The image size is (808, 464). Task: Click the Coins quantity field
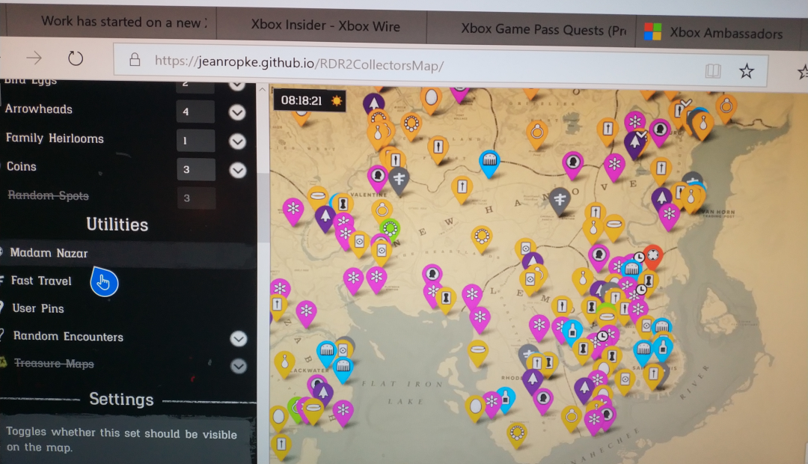[x=196, y=169]
